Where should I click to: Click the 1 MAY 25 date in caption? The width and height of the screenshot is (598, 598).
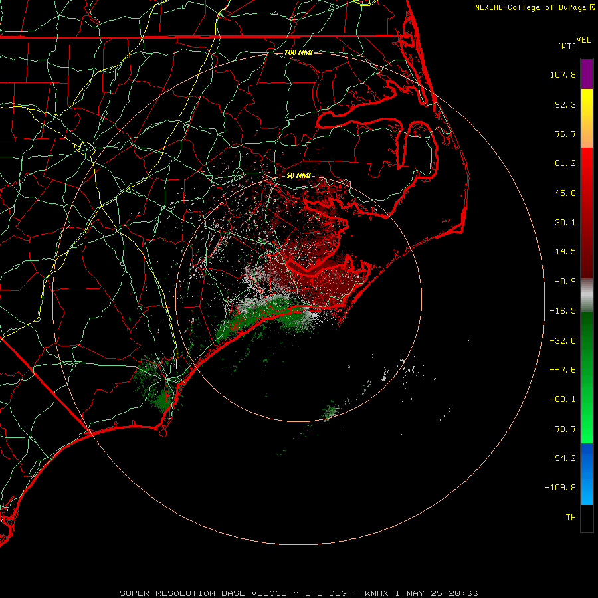click(x=419, y=593)
